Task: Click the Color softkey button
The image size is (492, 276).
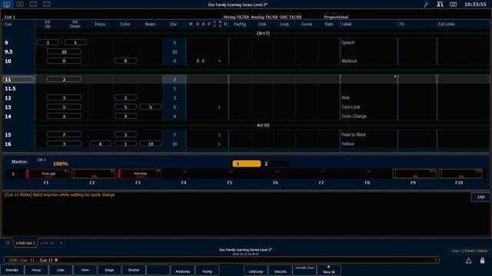Action: coord(61,270)
